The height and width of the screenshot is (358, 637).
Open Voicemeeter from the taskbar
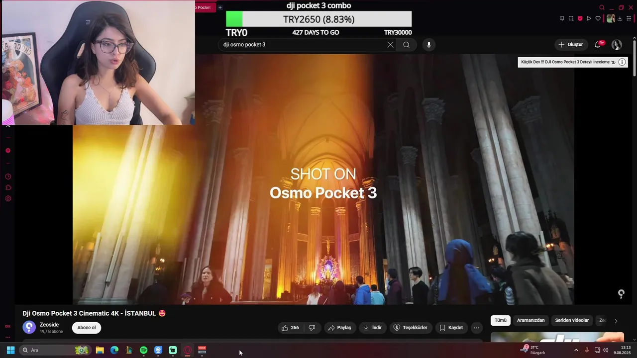202,350
